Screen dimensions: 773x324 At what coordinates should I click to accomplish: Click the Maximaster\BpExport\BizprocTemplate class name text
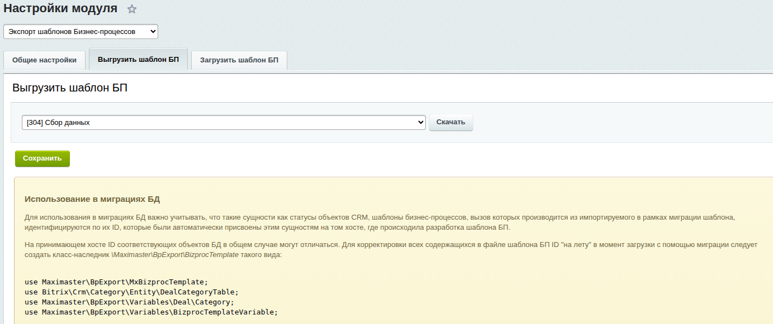tap(175, 254)
